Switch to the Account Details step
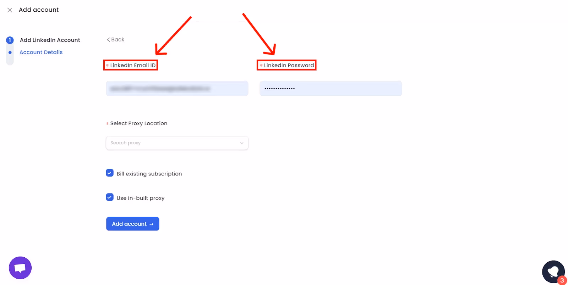The width and height of the screenshot is (568, 285). 41,52
